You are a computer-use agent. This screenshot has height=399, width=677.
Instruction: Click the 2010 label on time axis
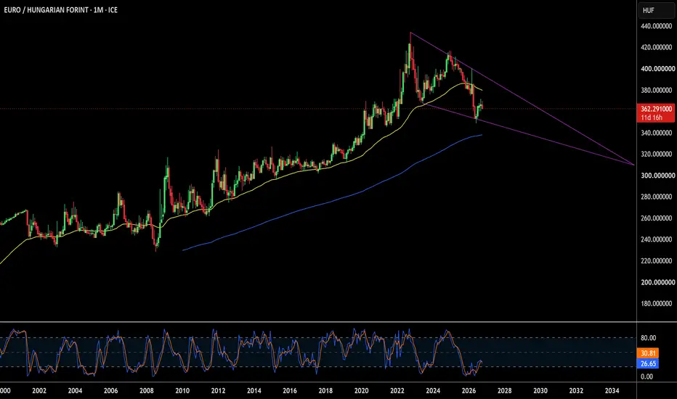pos(182,391)
